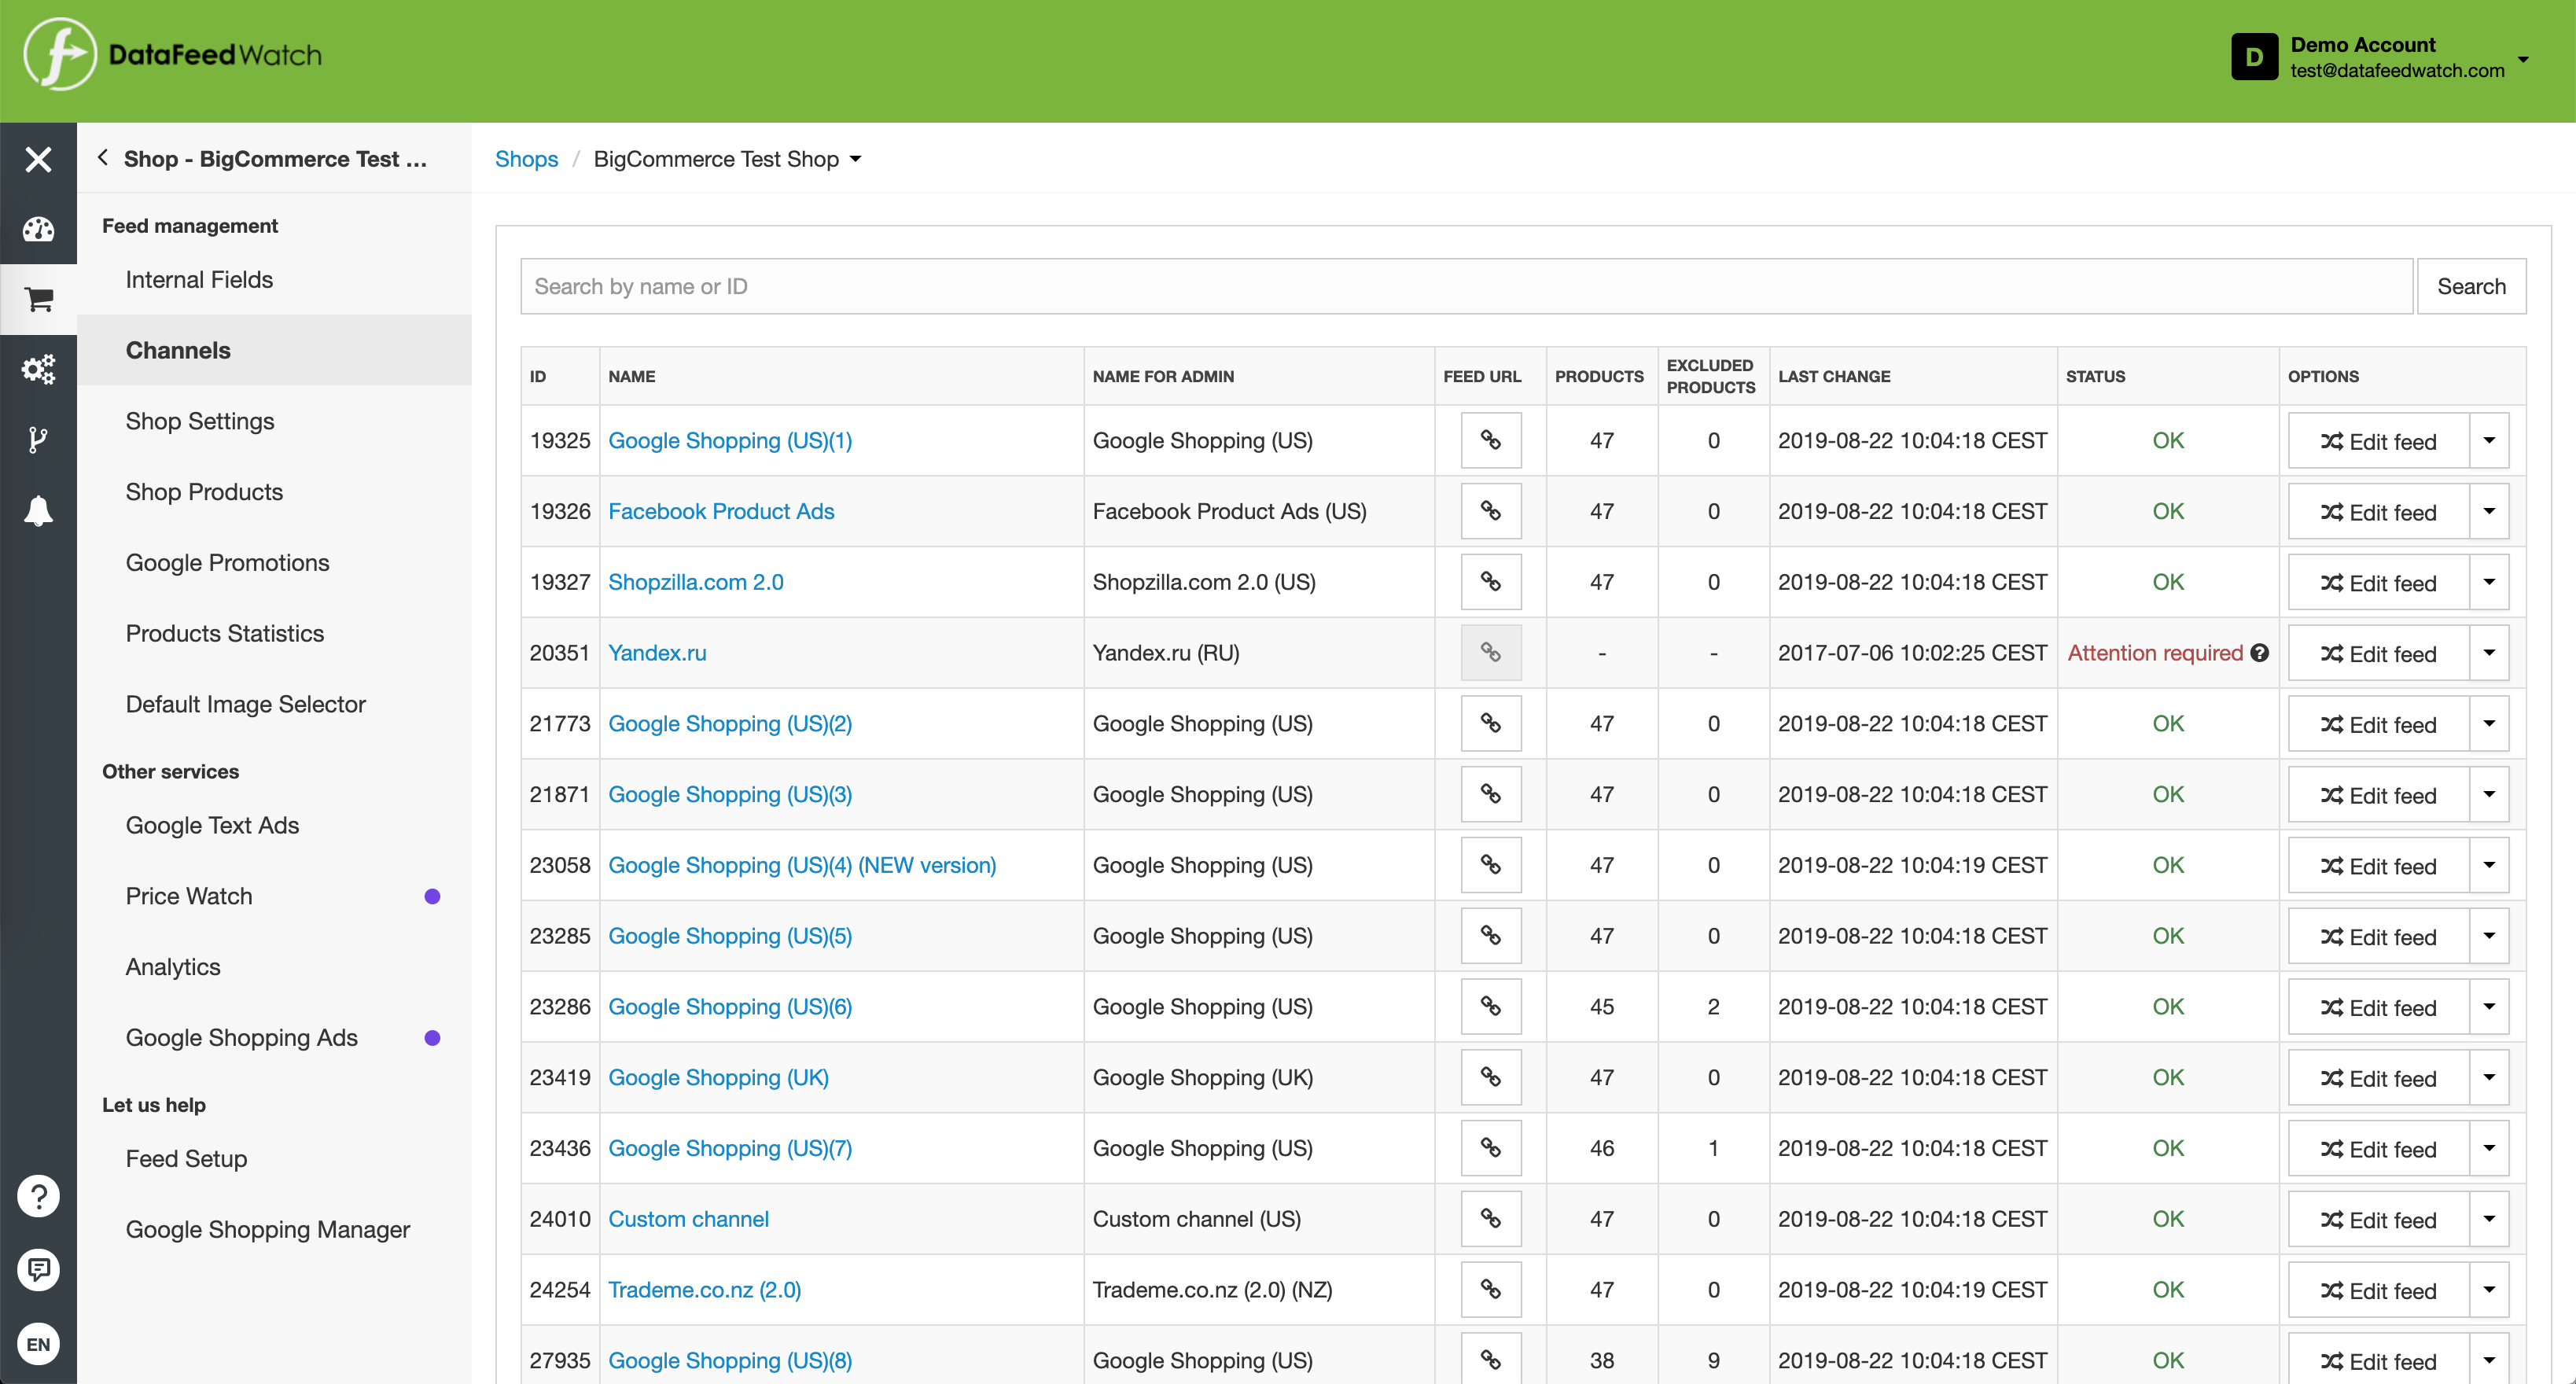Viewport: 2576px width, 1384px height.
Task: Click the git-branch icon in sidebar
Action: click(x=38, y=440)
